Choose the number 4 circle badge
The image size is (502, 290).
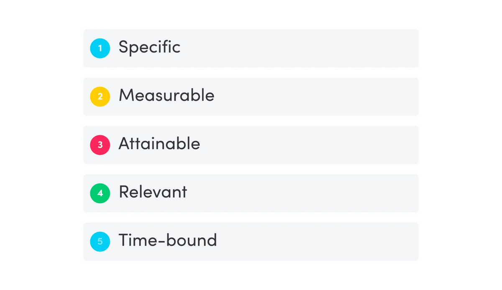click(x=100, y=193)
